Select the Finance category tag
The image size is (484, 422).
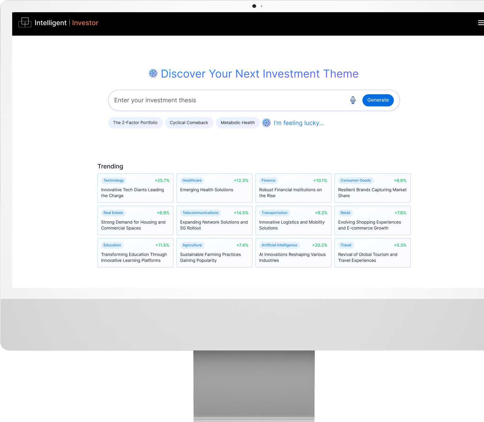click(268, 180)
